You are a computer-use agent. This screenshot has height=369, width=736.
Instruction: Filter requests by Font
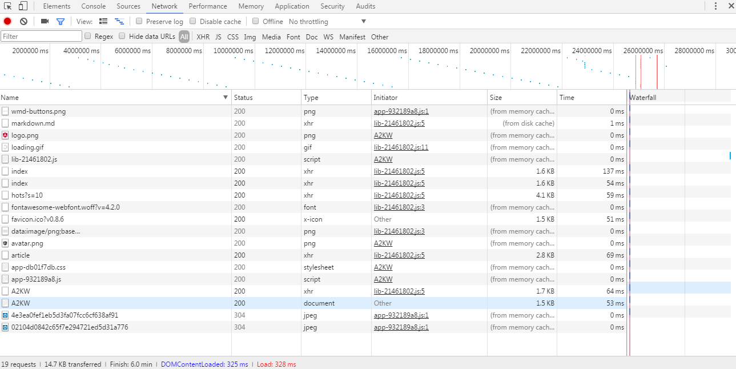tap(293, 37)
